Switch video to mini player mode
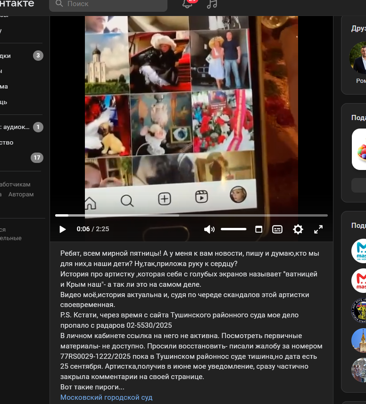This screenshot has width=366, height=404. tap(258, 229)
